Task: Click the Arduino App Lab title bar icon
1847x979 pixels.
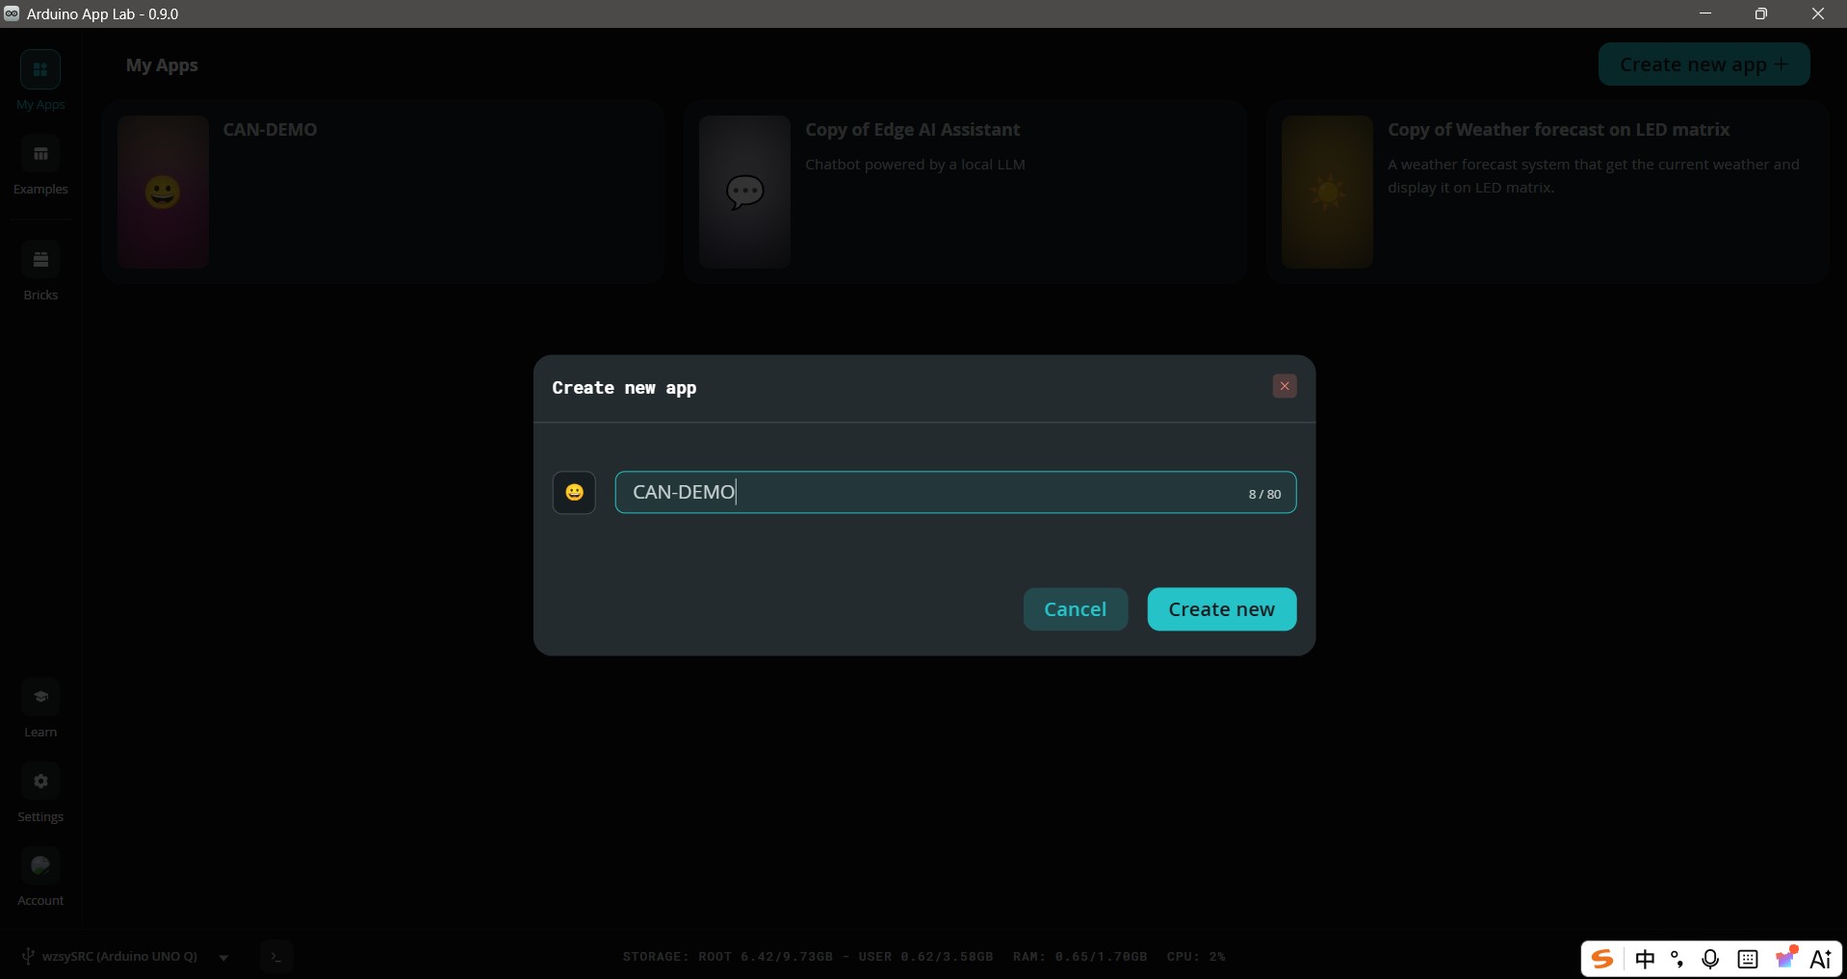Action: (12, 13)
